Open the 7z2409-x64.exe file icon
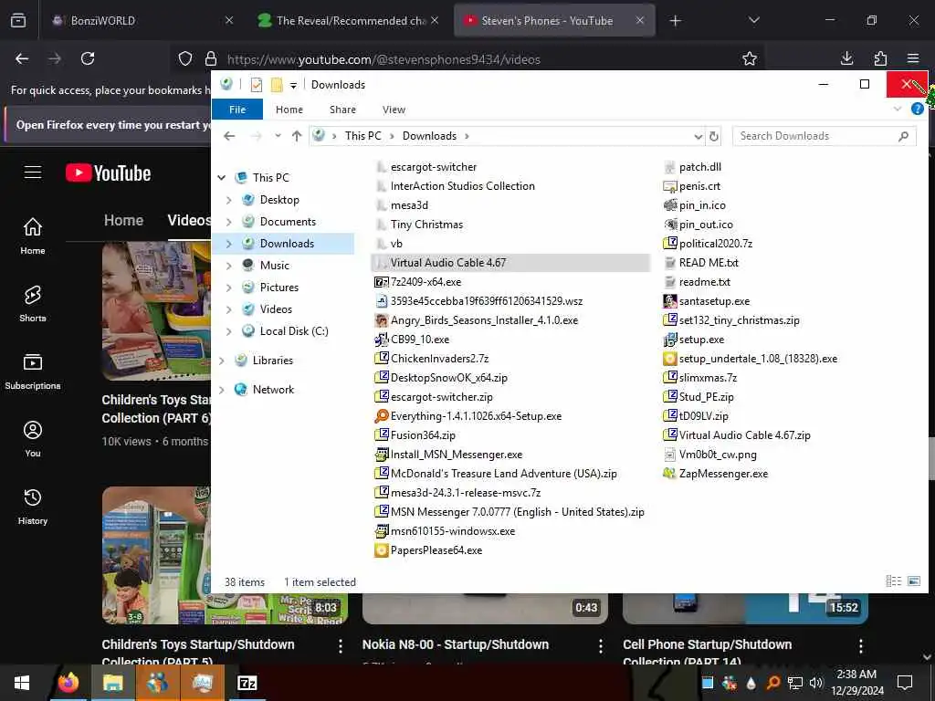 (381, 282)
